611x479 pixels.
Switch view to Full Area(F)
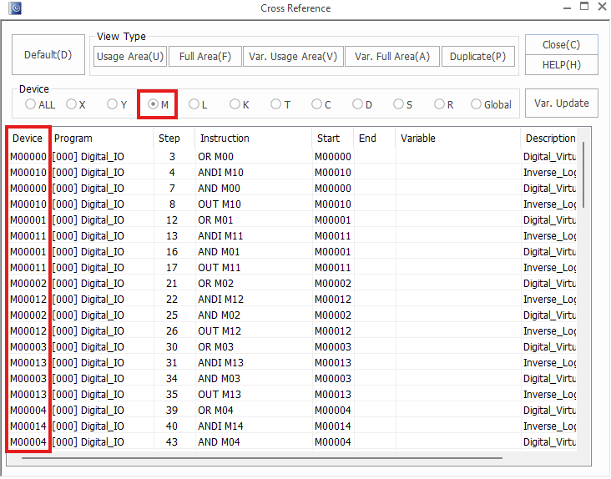(205, 57)
